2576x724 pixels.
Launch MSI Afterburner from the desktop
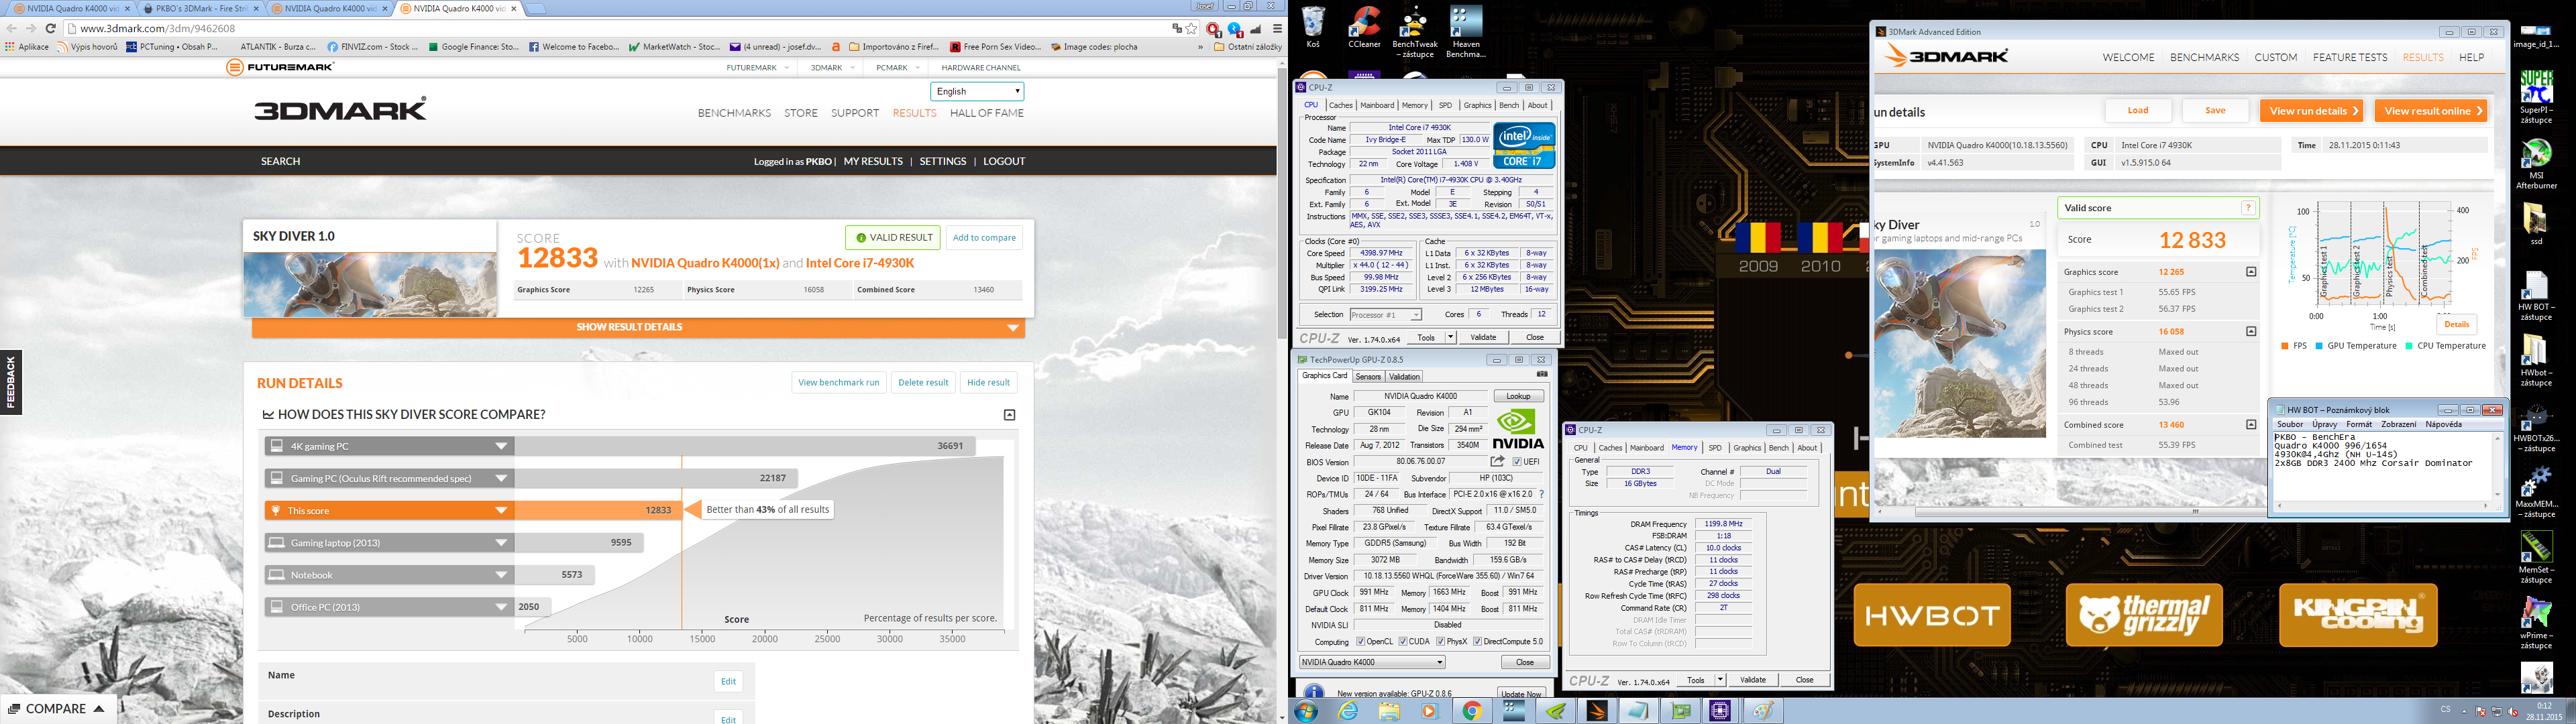pyautogui.click(x=2536, y=164)
